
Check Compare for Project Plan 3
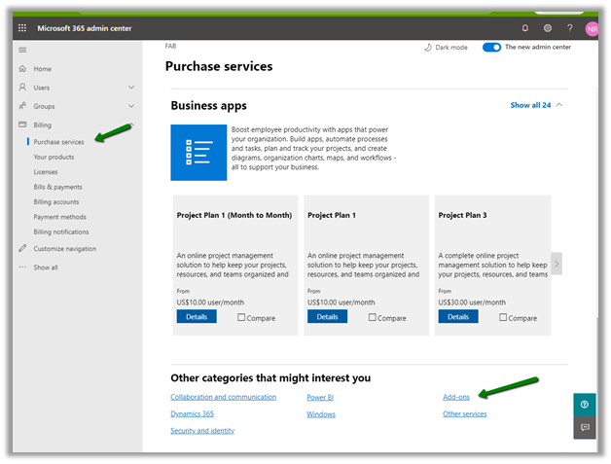(503, 317)
